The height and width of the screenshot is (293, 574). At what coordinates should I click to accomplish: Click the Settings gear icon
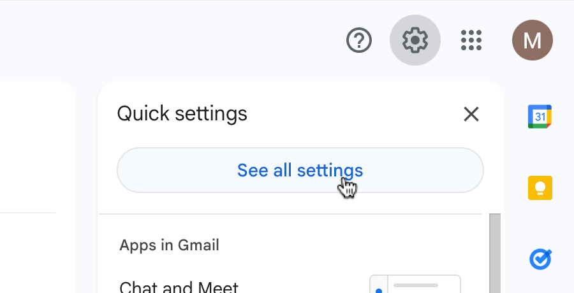point(415,41)
